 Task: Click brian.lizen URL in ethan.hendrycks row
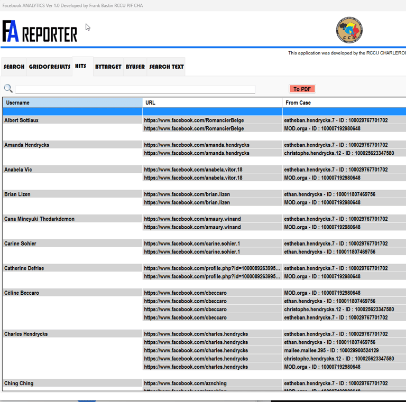(213, 194)
